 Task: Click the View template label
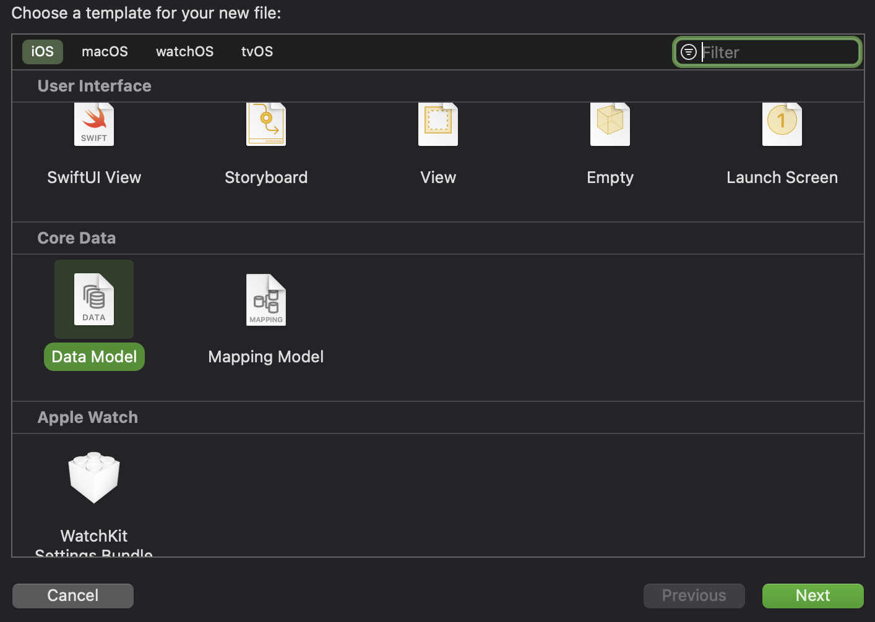coord(438,177)
